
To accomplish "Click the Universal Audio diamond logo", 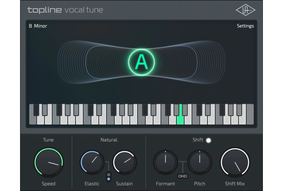I will [246, 10].
